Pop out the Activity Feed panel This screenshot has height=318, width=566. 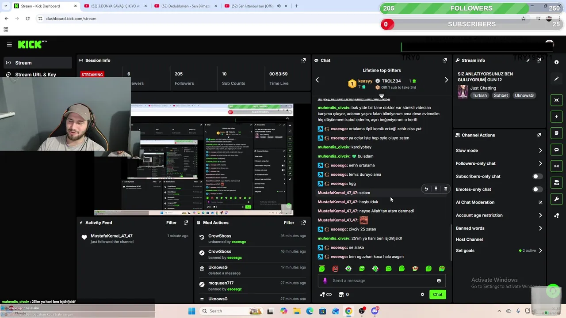[x=186, y=223]
